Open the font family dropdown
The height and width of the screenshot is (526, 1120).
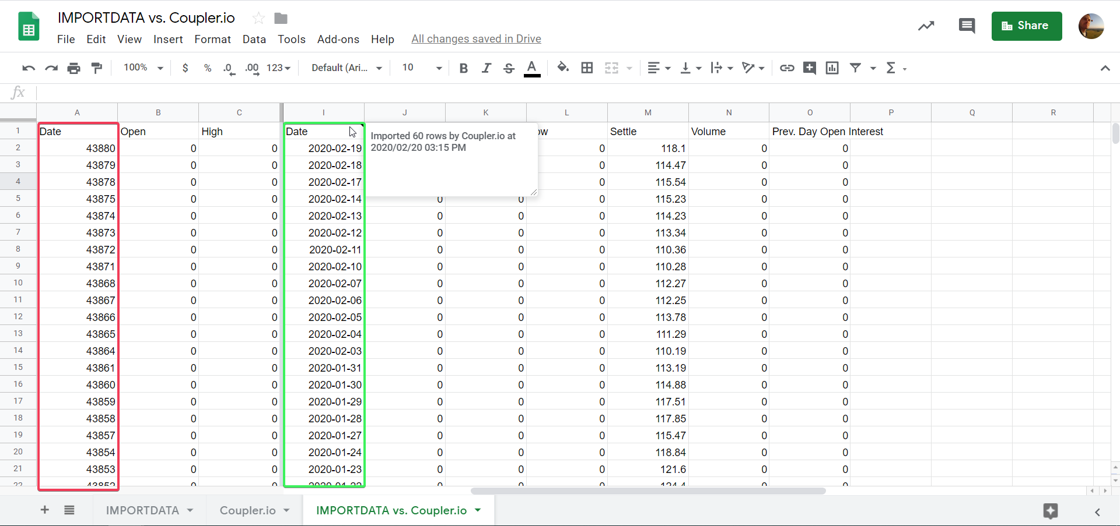point(346,68)
